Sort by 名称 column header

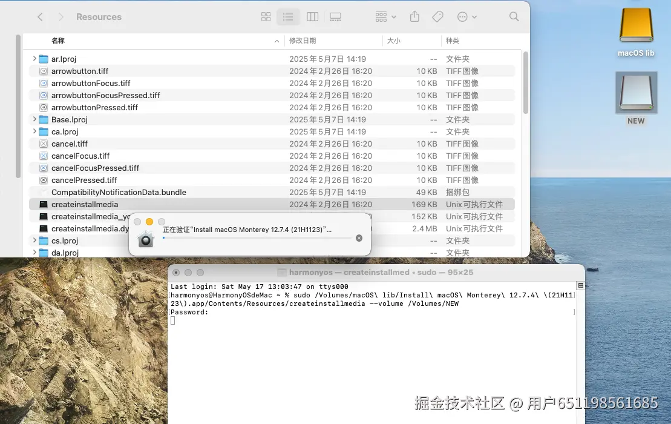[x=58, y=41]
